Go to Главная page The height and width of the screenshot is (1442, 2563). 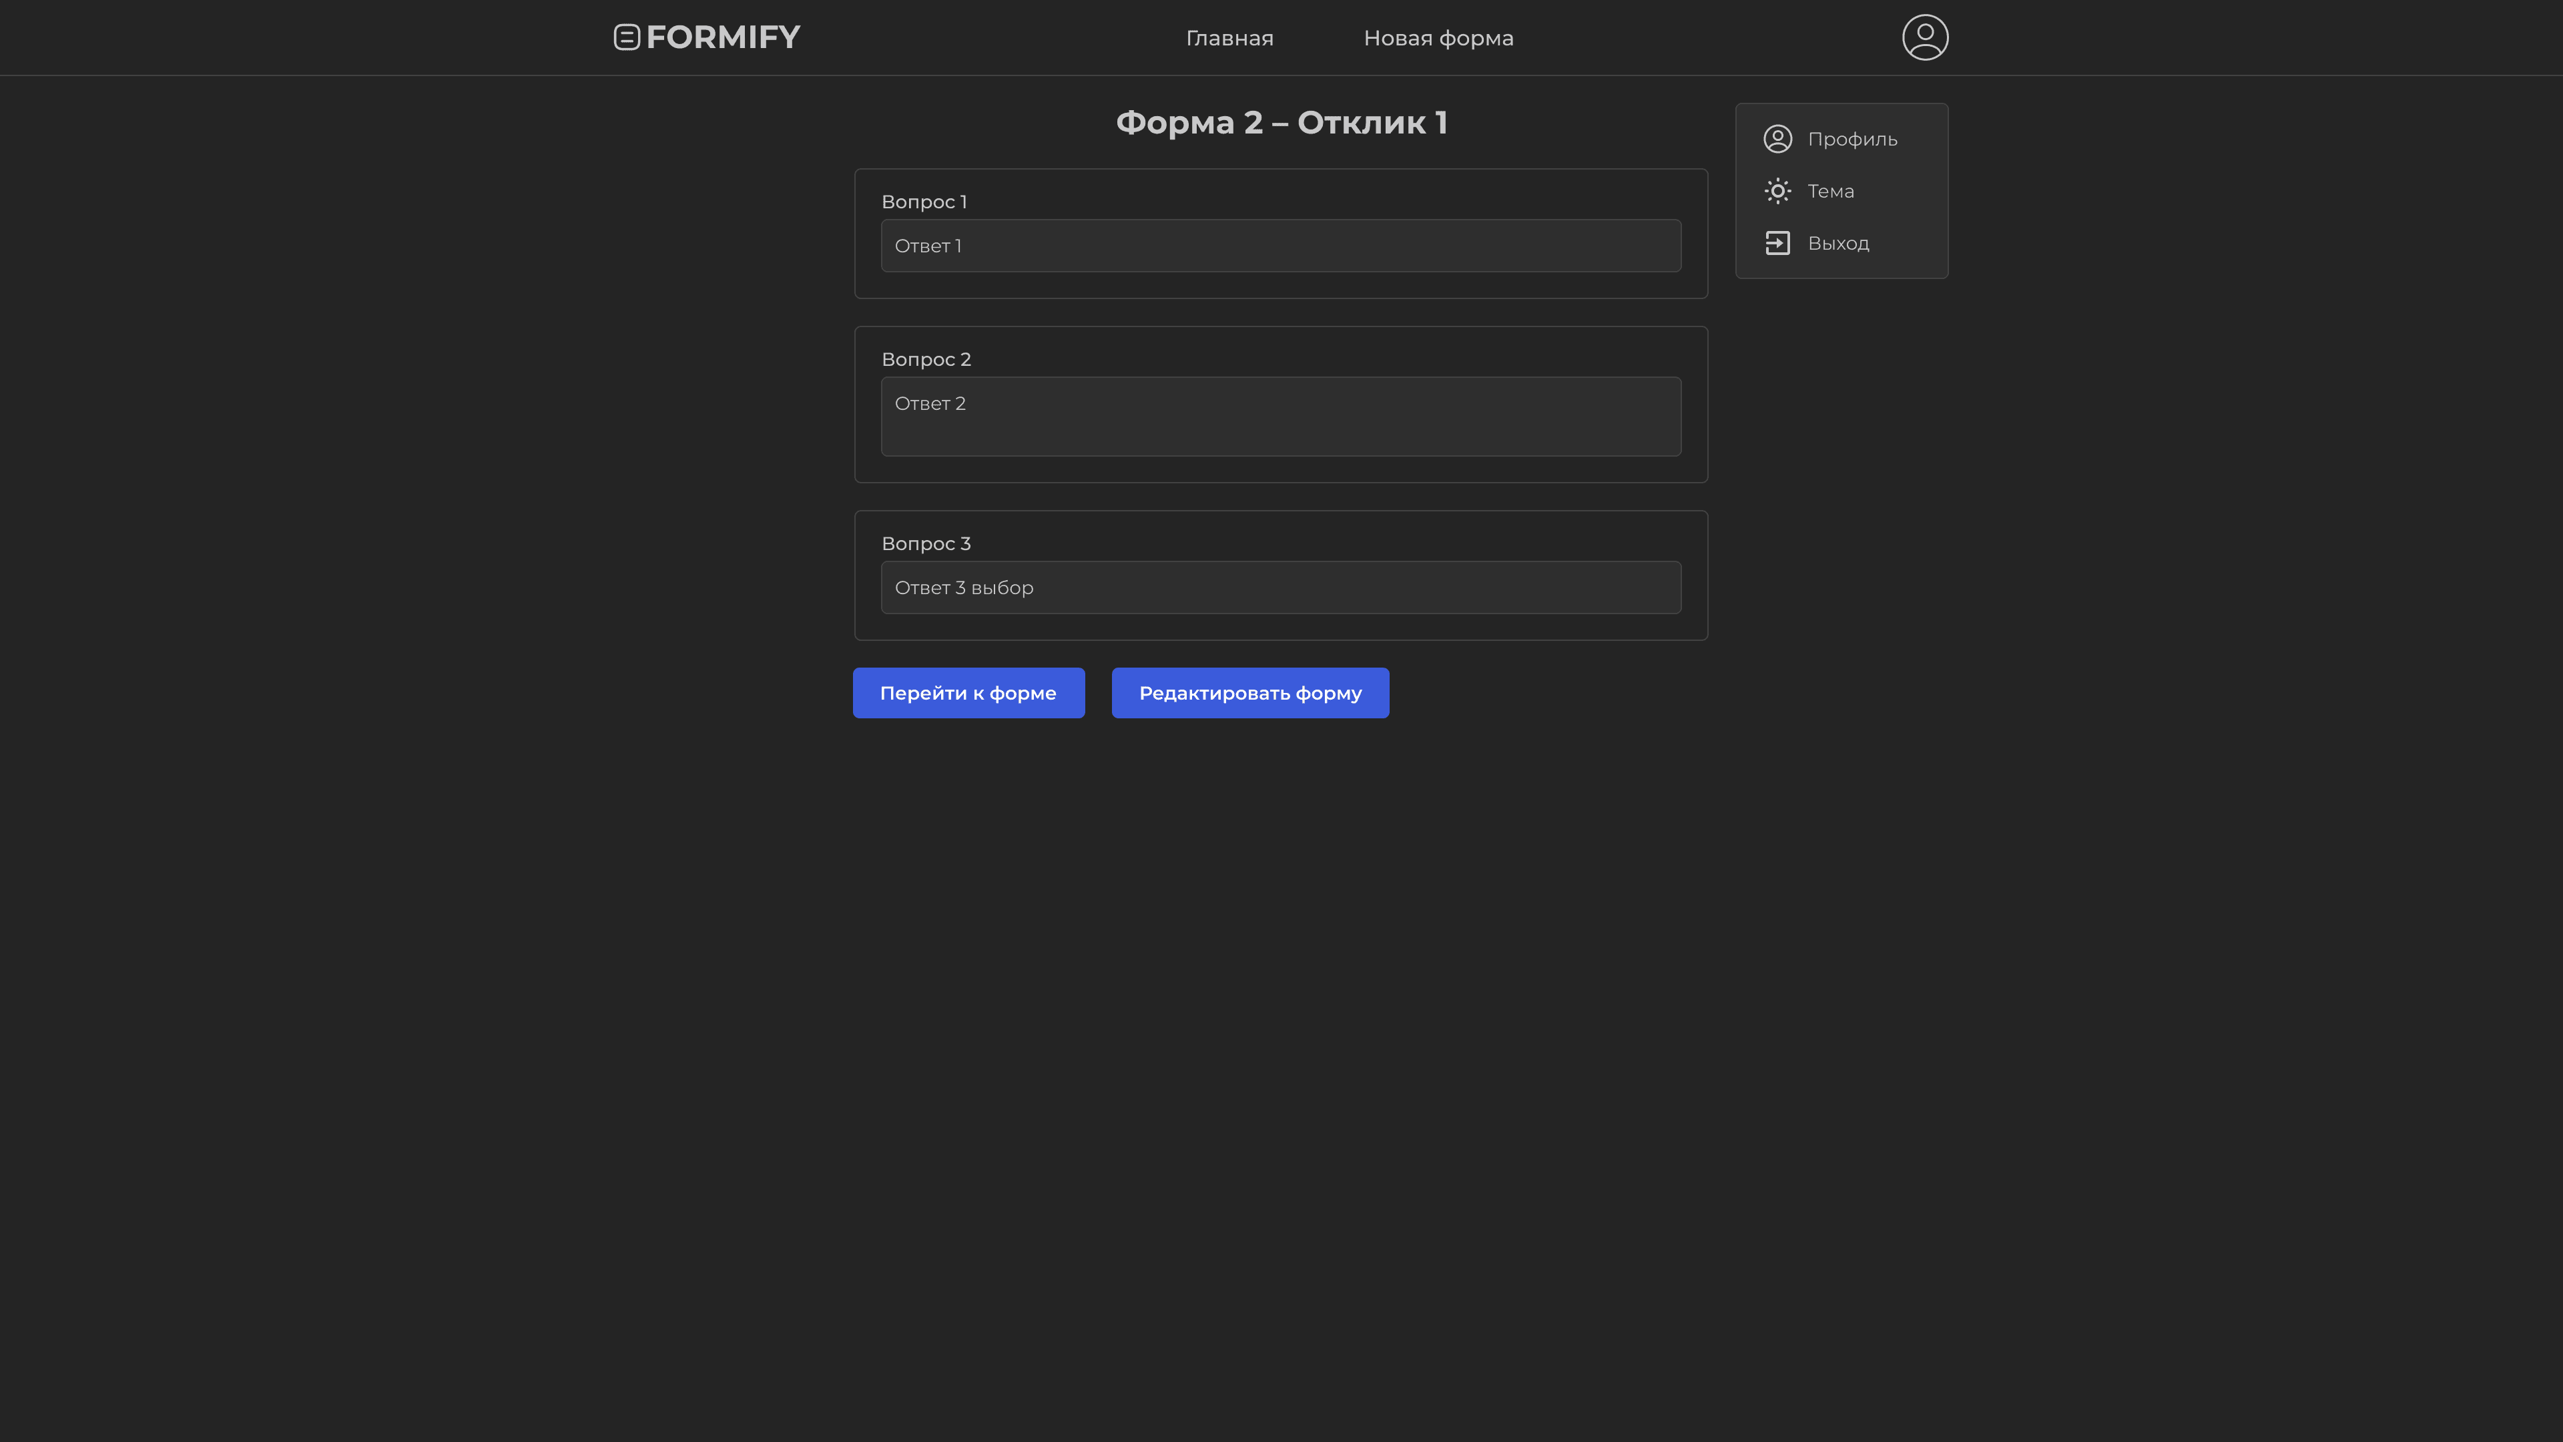pos(1229,38)
